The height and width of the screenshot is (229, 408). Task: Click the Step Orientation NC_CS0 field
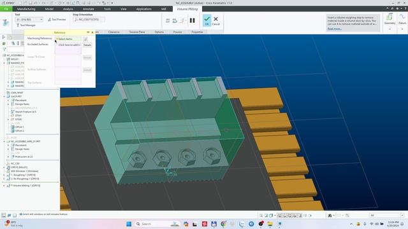click(89, 20)
